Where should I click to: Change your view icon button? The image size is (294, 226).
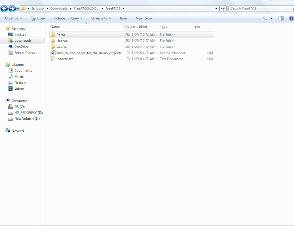click(x=265, y=18)
